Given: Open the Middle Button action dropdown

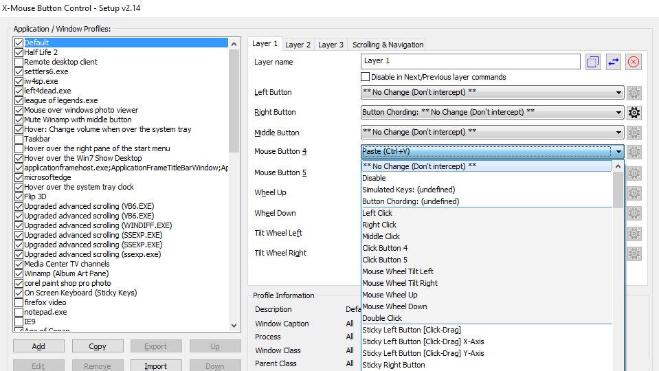Looking at the screenshot, I should 492,133.
